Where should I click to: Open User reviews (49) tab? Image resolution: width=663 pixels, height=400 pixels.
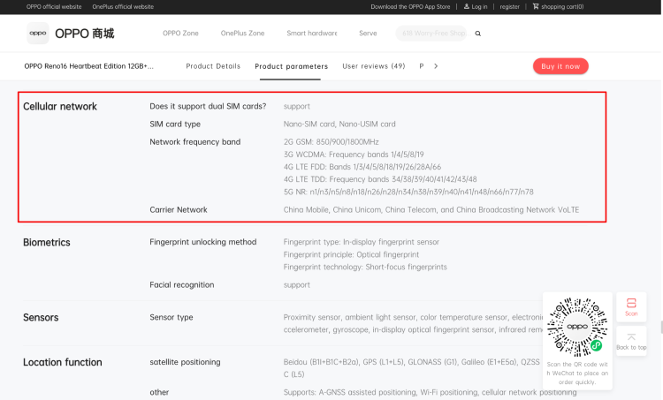click(x=374, y=66)
